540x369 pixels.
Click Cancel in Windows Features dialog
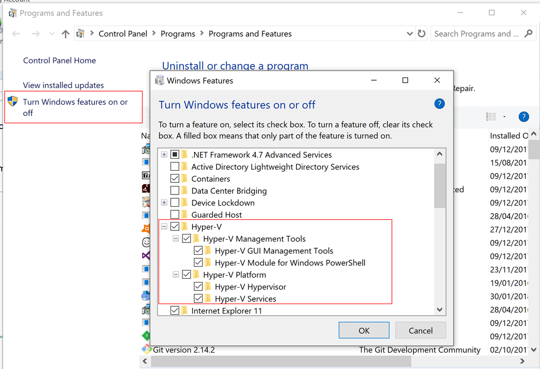tap(420, 331)
